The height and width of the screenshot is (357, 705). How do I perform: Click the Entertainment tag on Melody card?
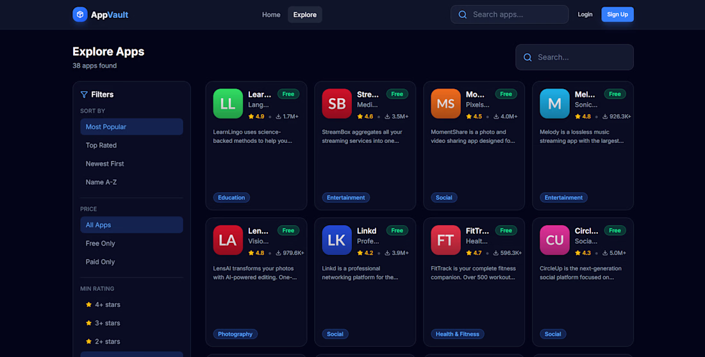(x=563, y=197)
